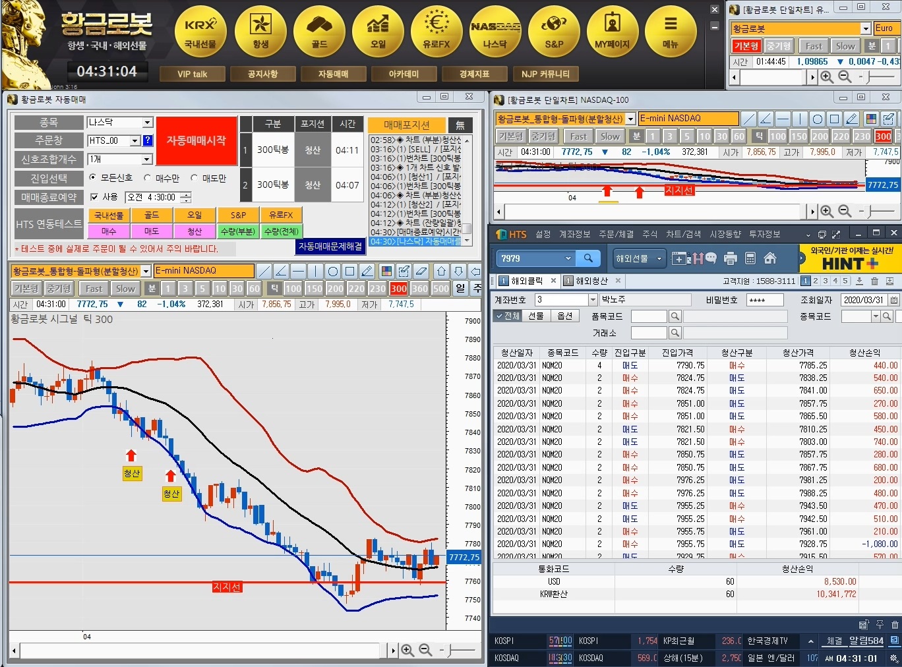Expand the 7979 screen number dropdown
Screen dimensions: 902x667
point(568,258)
